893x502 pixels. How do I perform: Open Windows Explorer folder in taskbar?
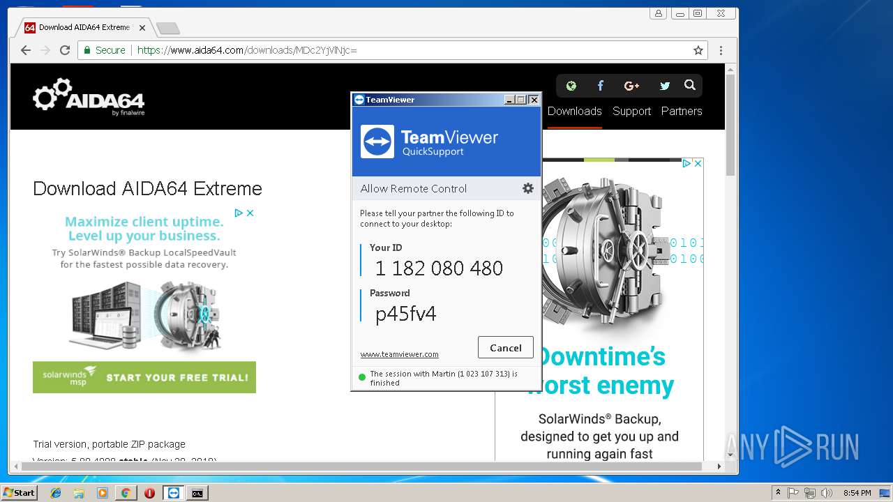point(79,493)
